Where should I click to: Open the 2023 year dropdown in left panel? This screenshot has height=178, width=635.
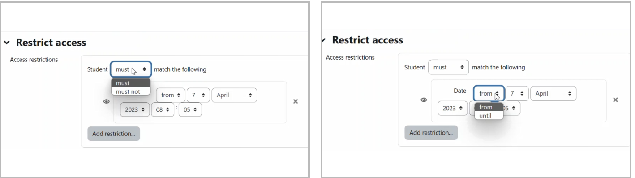pos(134,110)
